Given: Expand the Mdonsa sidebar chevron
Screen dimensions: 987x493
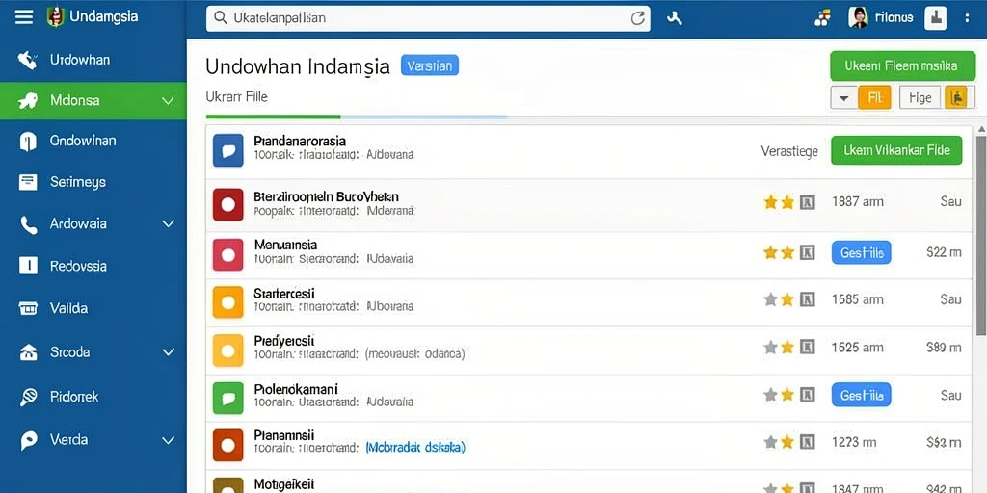Looking at the screenshot, I should tap(168, 100).
